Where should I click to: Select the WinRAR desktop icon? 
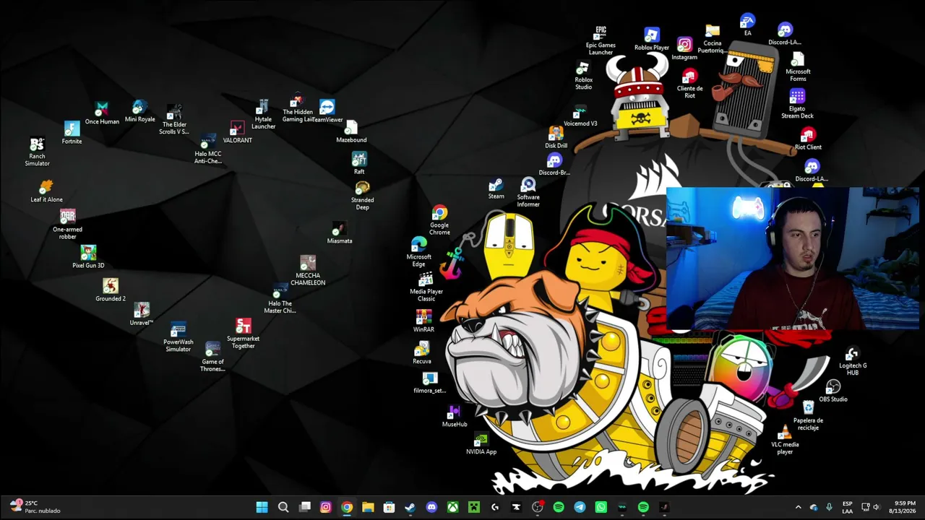[x=423, y=321]
